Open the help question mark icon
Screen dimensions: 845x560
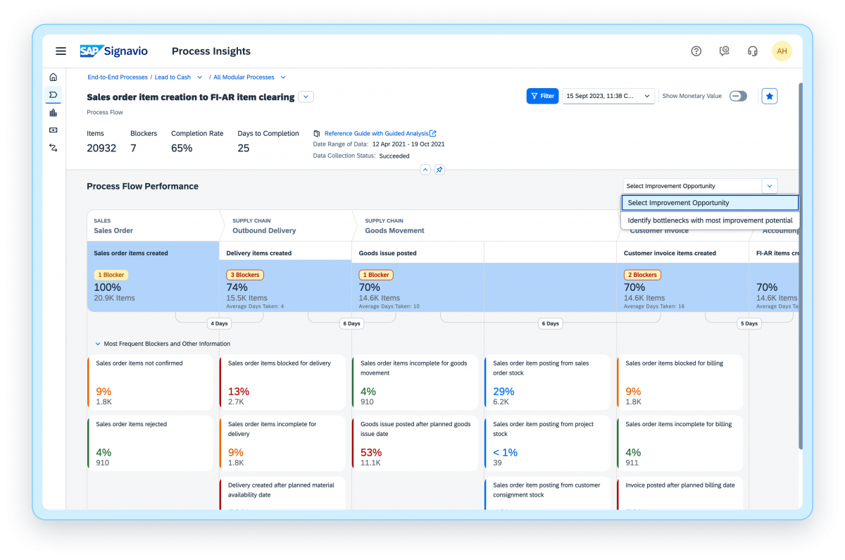(x=696, y=51)
